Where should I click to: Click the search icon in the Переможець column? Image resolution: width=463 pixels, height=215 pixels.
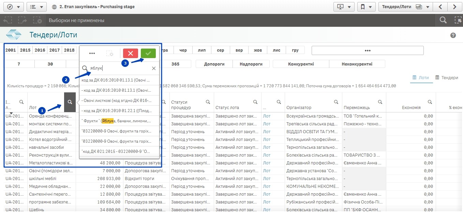[x=381, y=102]
